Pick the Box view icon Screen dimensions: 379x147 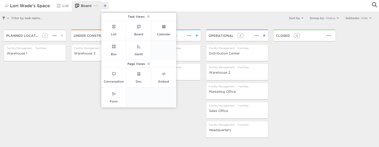pyautogui.click(x=114, y=47)
